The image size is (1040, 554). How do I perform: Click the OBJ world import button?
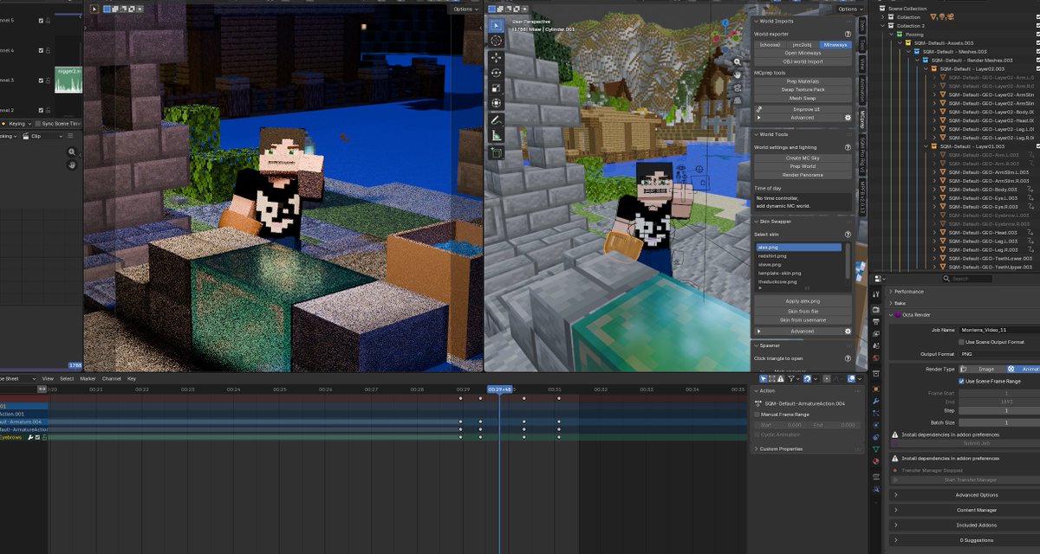[803, 61]
